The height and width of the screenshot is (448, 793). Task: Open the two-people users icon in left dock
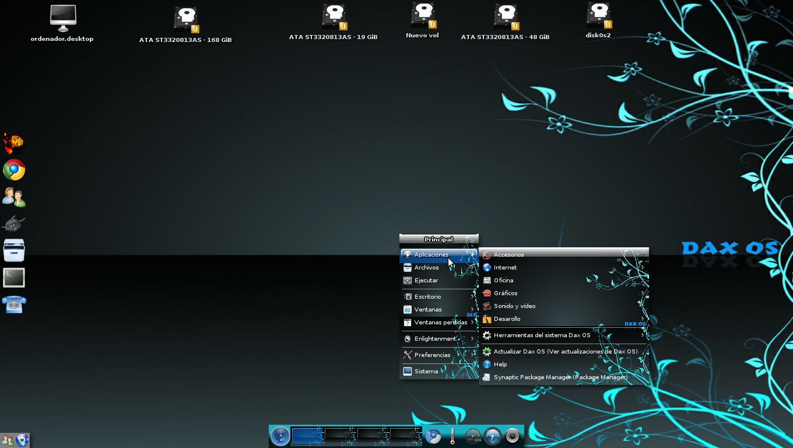14,197
